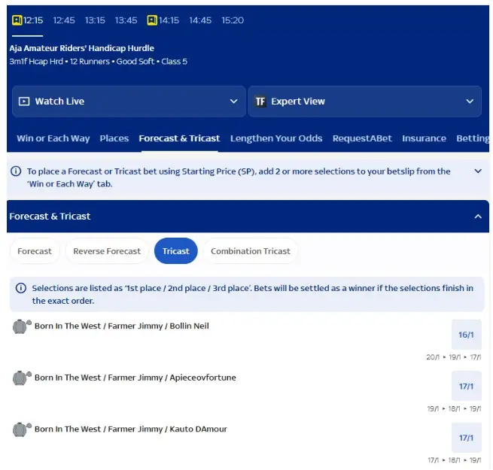
Task: Click the Timeform TF Expert View icon
Action: coord(260,102)
